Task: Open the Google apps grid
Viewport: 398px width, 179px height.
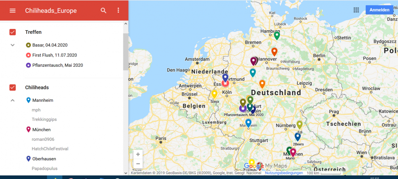Action: 356,10
